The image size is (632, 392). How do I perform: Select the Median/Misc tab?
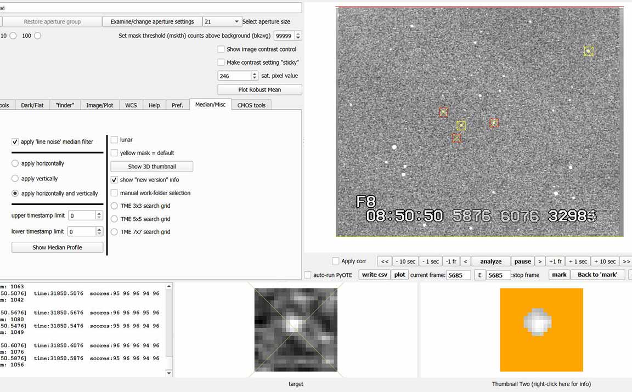pos(211,104)
